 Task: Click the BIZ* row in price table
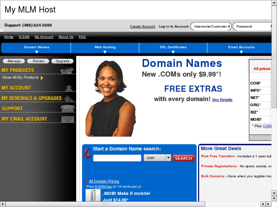click(260, 112)
